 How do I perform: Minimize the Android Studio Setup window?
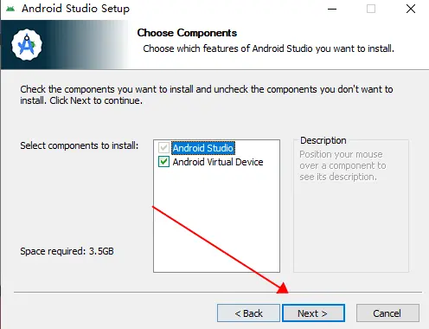pyautogui.click(x=332, y=9)
